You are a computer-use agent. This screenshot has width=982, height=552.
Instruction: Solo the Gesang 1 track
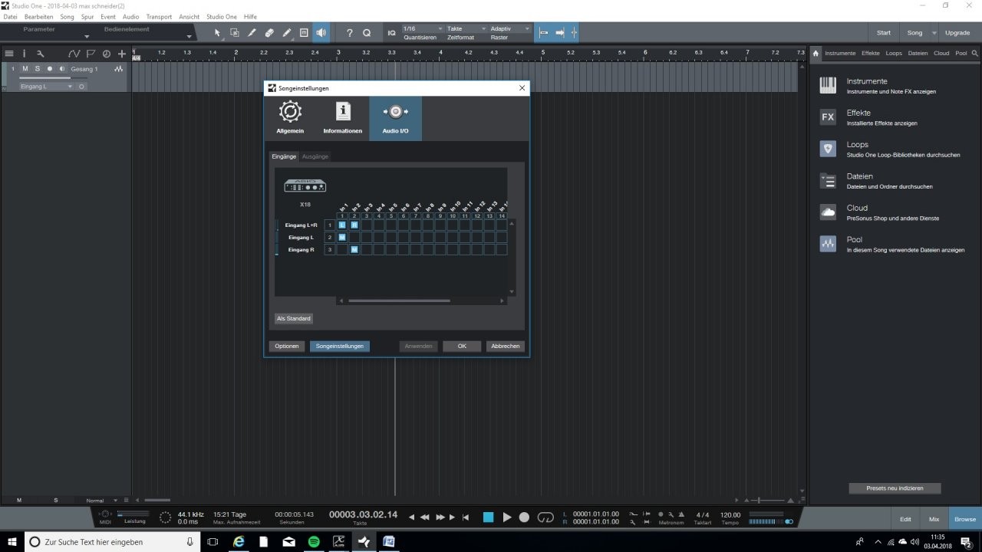(37, 69)
